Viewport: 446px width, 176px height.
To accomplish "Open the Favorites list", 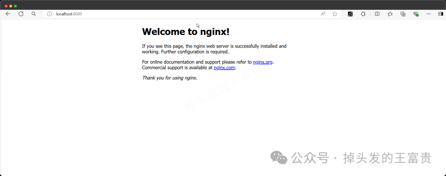I will point(390,14).
